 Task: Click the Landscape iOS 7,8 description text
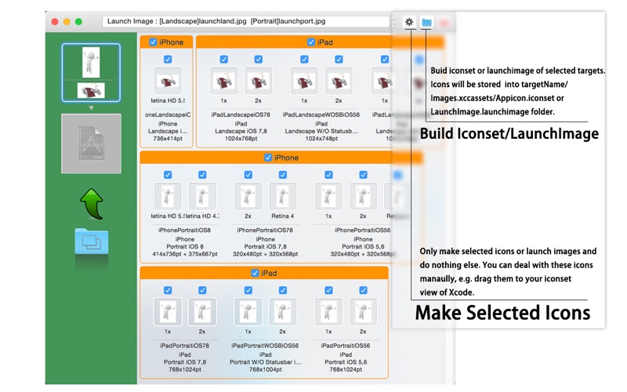click(241, 131)
